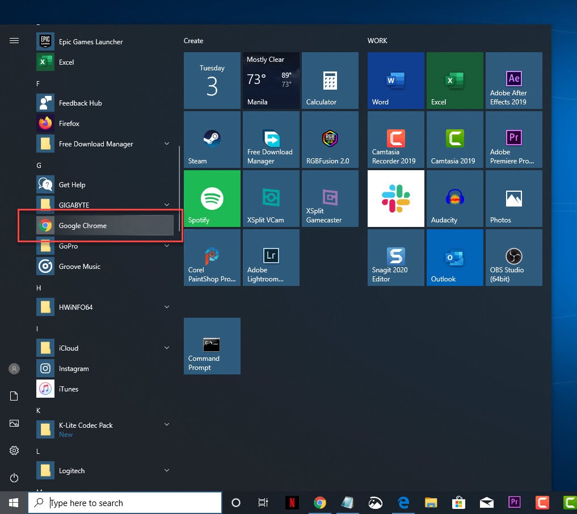Image resolution: width=577 pixels, height=514 pixels.
Task: Select Groove Music in the app list
Action: (x=79, y=267)
